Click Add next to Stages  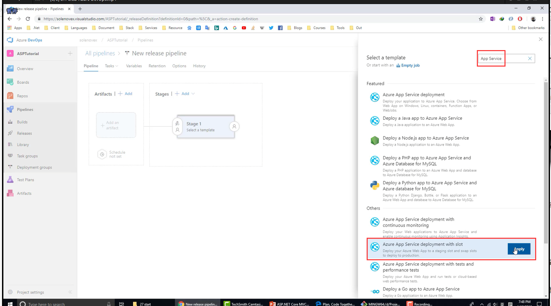pyautogui.click(x=182, y=94)
